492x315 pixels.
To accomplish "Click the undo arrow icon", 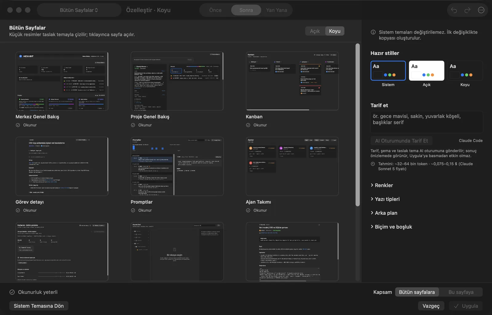I will (454, 10).
